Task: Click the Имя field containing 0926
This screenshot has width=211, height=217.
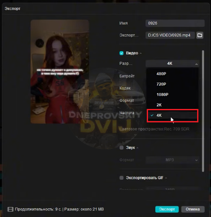Action: click(x=175, y=23)
